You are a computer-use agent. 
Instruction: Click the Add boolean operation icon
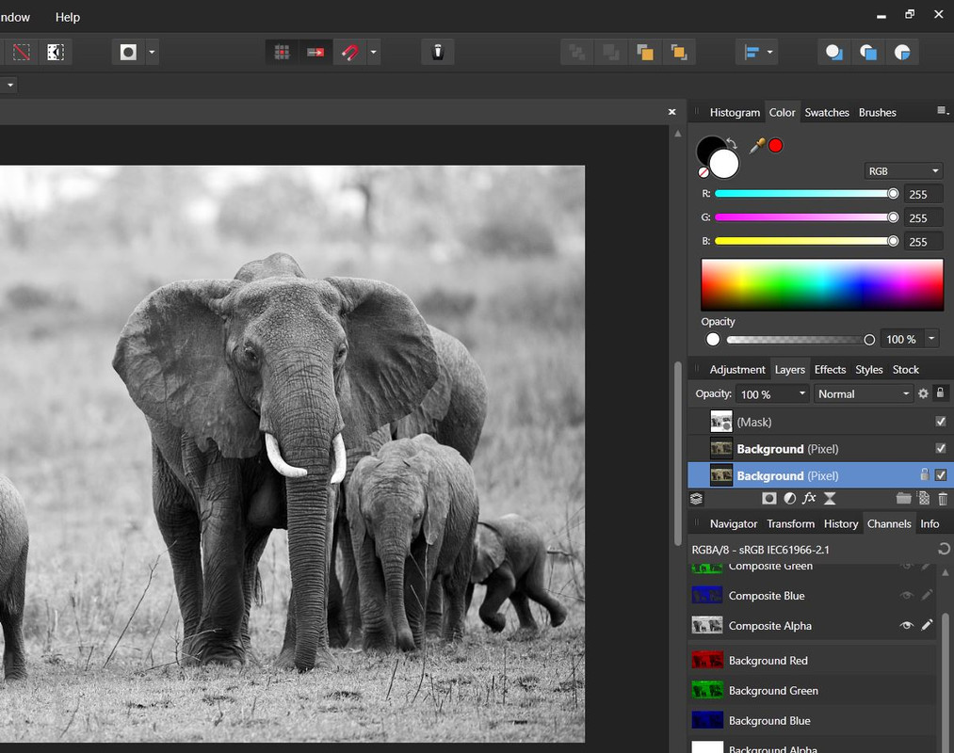click(x=833, y=53)
